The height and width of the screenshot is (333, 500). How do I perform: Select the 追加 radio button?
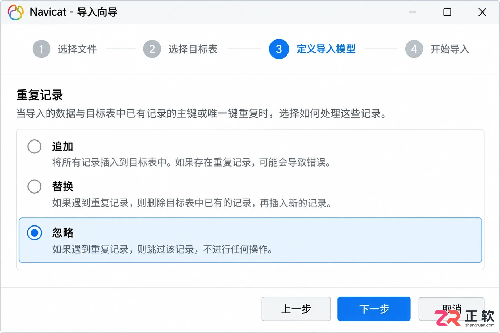pyautogui.click(x=34, y=146)
